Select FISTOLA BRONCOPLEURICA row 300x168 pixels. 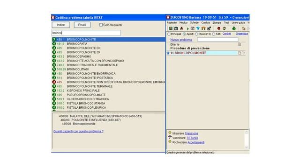click(108, 108)
